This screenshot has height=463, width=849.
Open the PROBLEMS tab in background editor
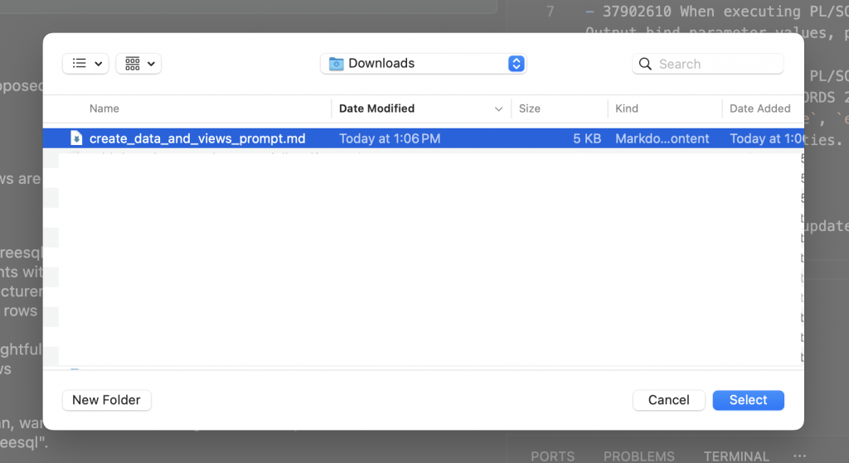pyautogui.click(x=639, y=456)
